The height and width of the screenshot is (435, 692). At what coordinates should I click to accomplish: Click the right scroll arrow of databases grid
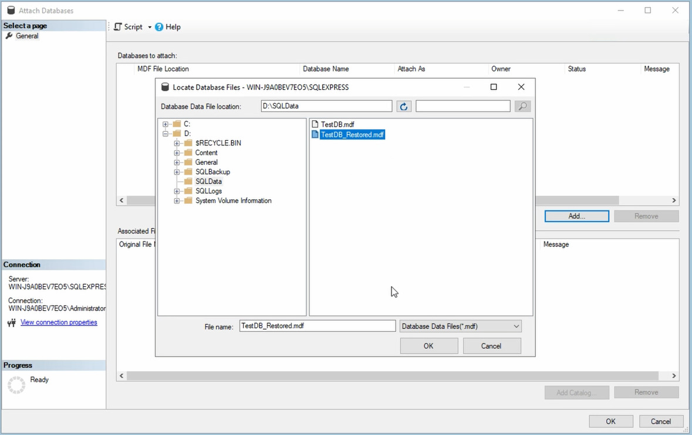pos(674,200)
